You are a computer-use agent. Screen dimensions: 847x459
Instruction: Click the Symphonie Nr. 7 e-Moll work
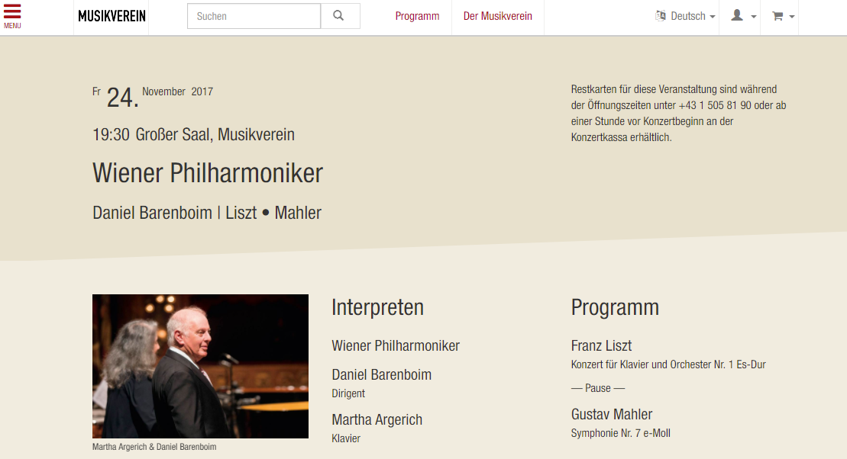[621, 433]
